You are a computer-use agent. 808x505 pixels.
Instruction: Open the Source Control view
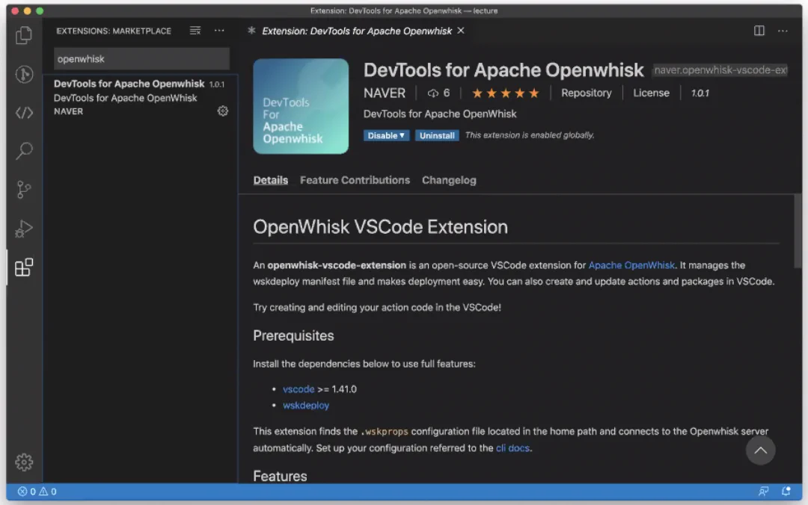tap(24, 190)
